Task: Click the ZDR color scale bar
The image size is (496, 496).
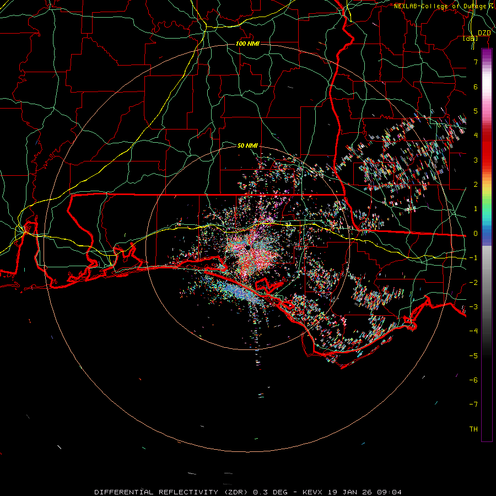Action: (487, 245)
